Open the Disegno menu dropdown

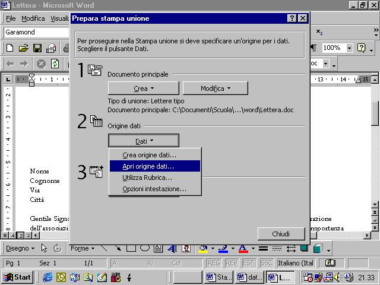pyautogui.click(x=20, y=248)
